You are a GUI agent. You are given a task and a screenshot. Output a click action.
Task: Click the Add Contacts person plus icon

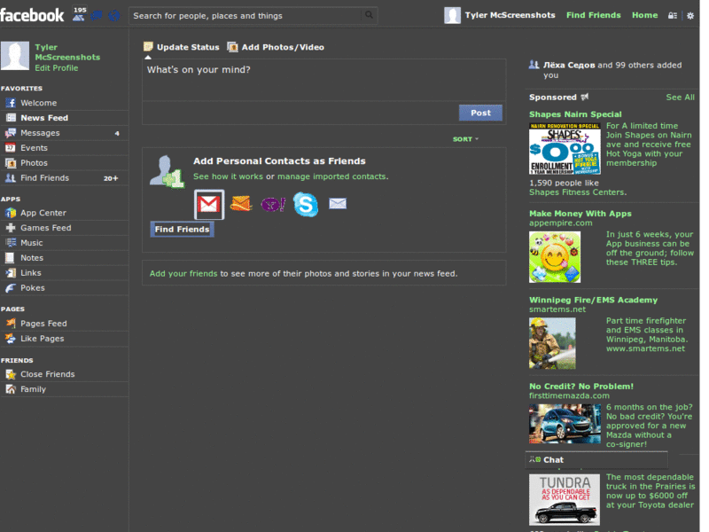point(167,172)
